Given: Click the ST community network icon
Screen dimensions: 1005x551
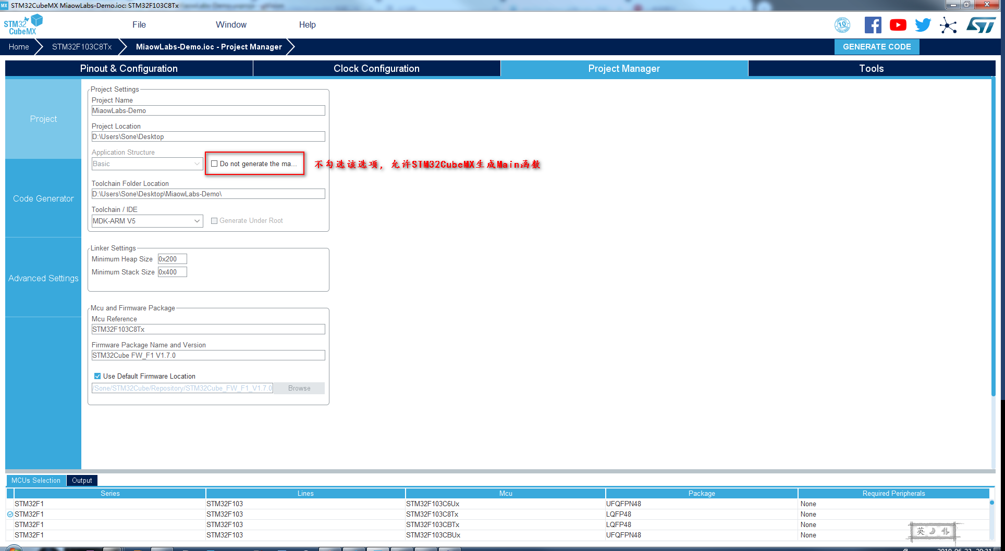Looking at the screenshot, I should 948,25.
